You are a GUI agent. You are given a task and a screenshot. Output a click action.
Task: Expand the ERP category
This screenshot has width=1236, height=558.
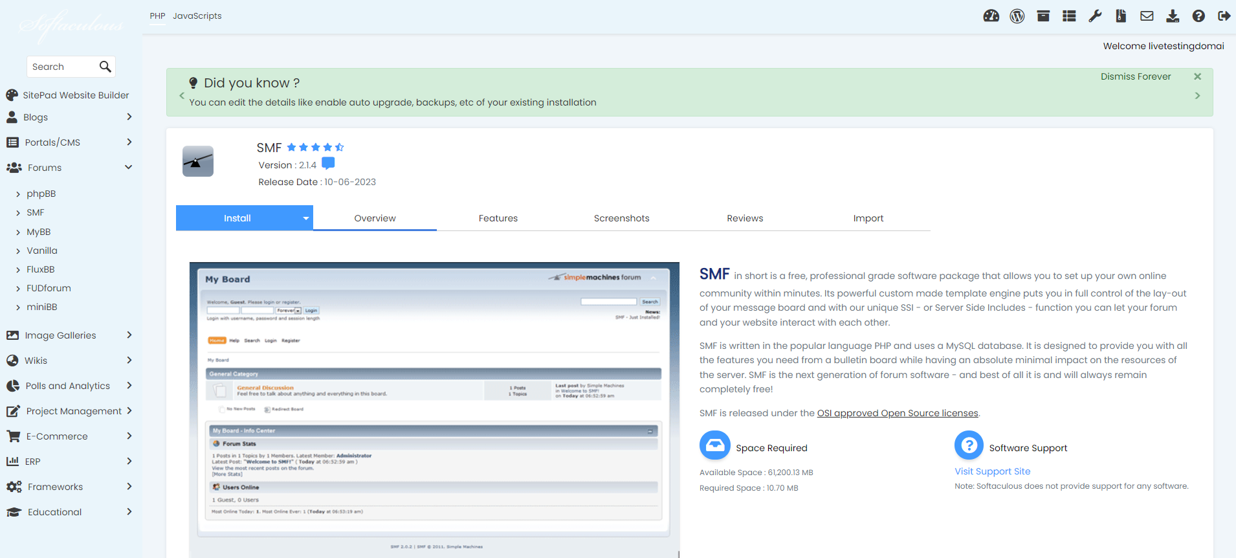pyautogui.click(x=129, y=461)
